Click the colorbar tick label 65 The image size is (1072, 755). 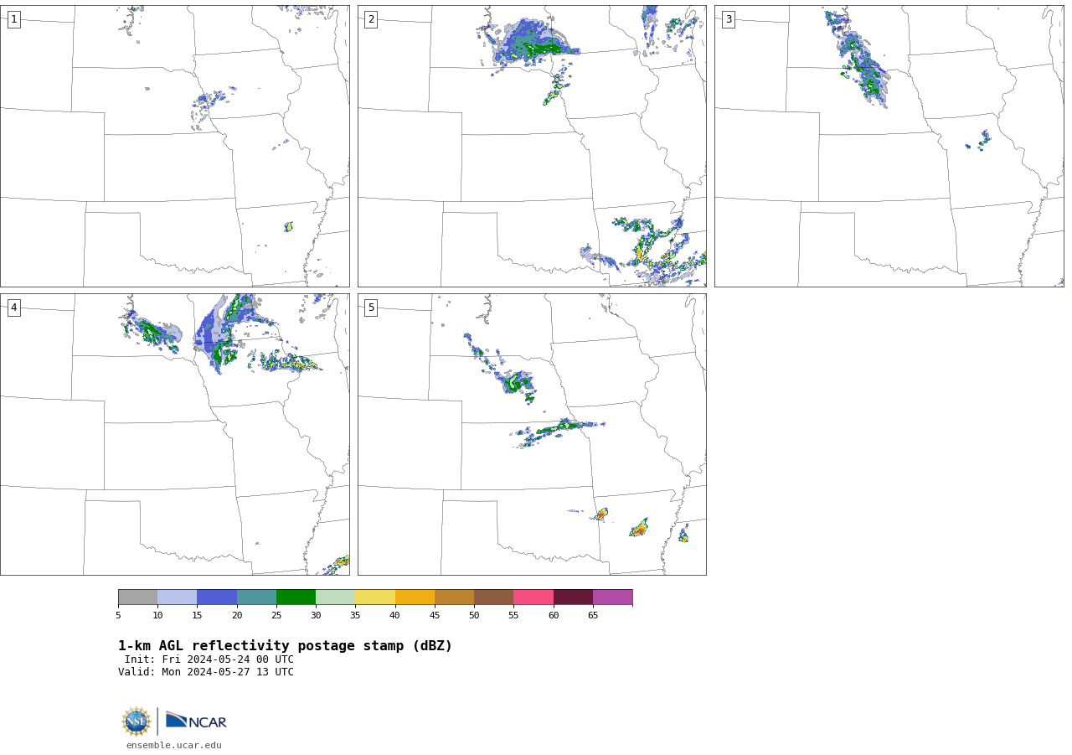click(x=593, y=616)
